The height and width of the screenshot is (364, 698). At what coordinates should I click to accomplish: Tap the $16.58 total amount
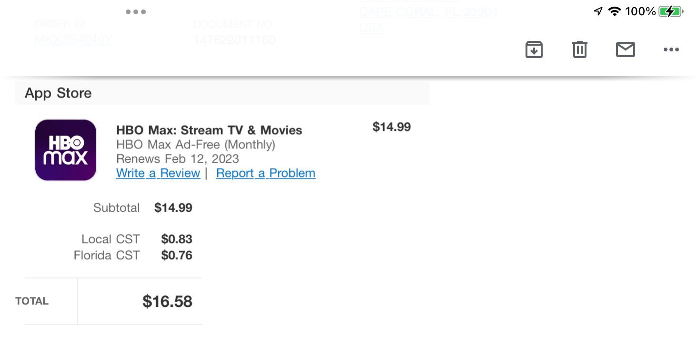(x=167, y=301)
